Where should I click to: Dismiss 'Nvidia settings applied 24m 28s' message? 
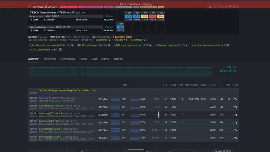pyautogui.click(x=72, y=45)
